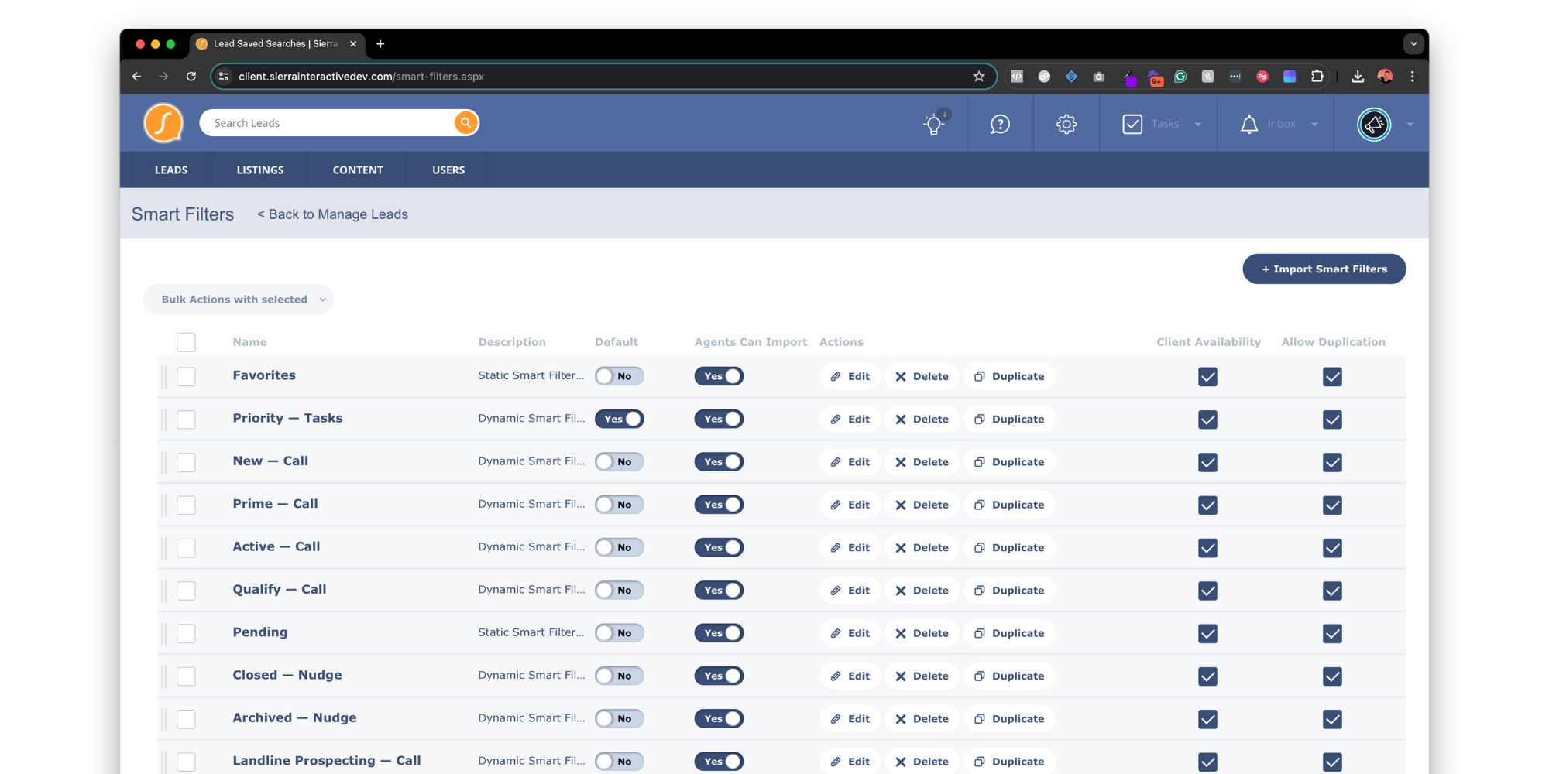1549x774 pixels.
Task: Click the Inbox bell icon
Action: pos(1248,124)
